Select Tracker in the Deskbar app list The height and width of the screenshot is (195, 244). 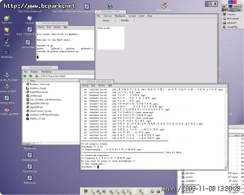[231, 15]
